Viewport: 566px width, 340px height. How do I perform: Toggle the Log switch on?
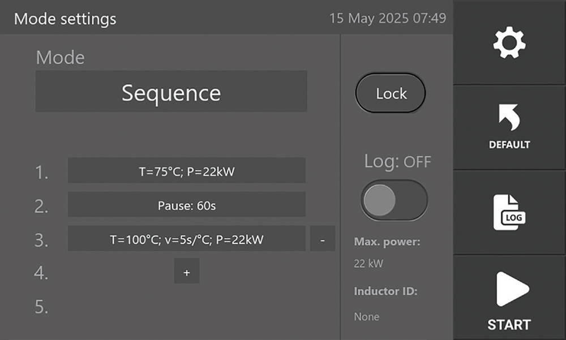click(x=394, y=200)
